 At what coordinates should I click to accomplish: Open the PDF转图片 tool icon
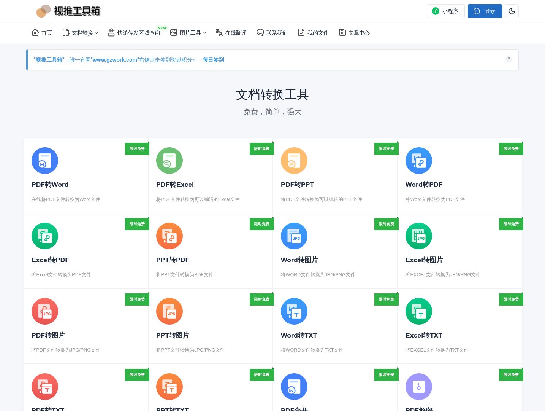(45, 311)
